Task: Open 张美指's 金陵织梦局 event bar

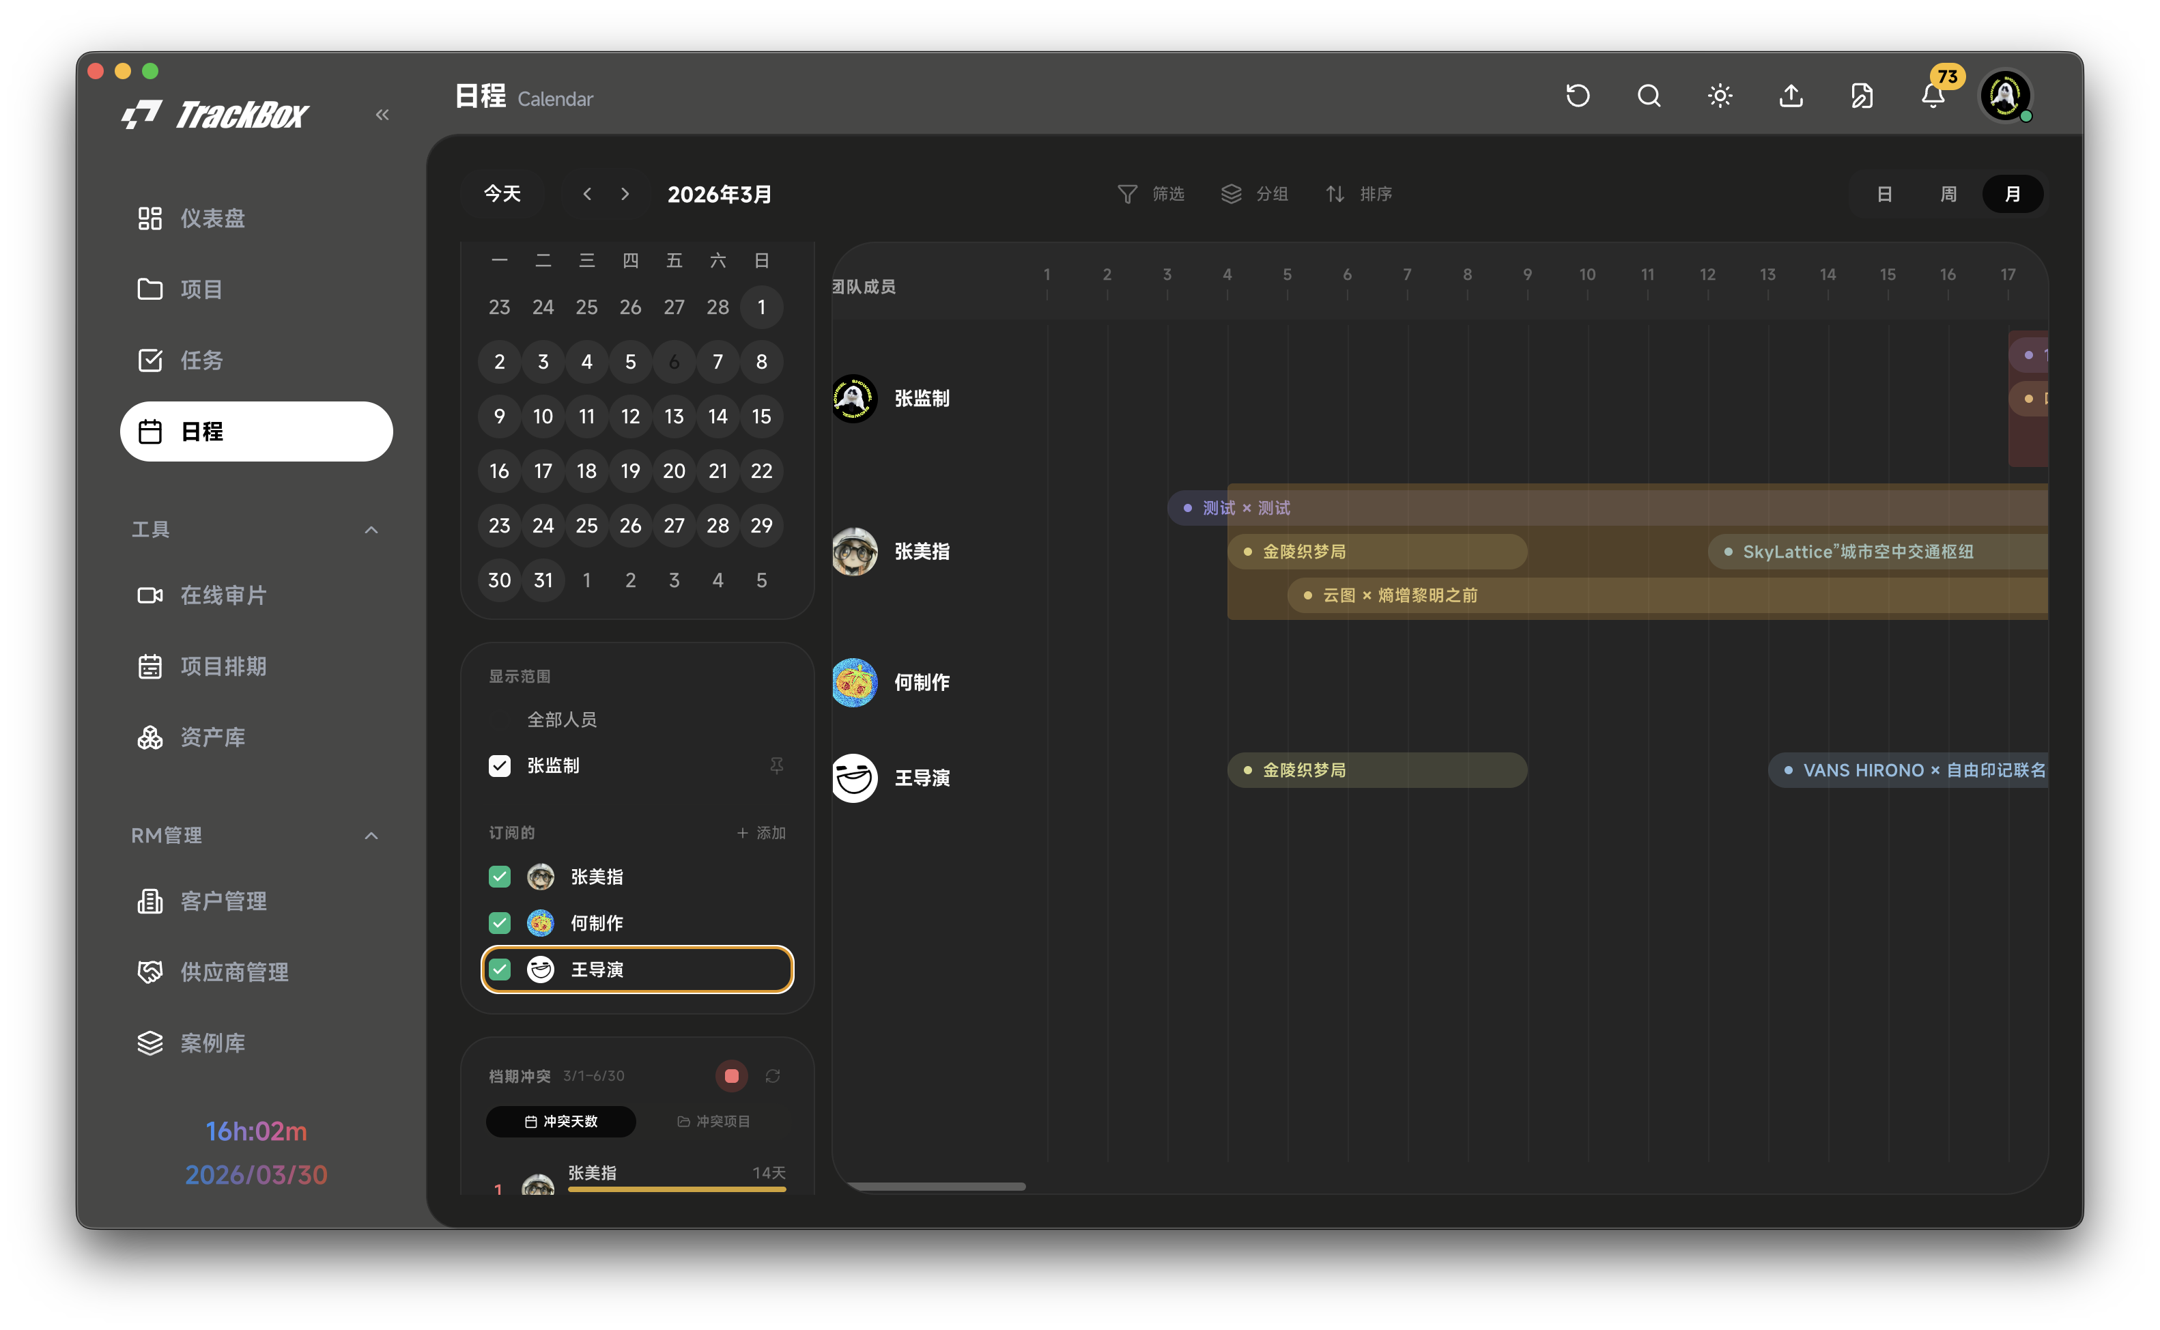Action: [1377, 552]
